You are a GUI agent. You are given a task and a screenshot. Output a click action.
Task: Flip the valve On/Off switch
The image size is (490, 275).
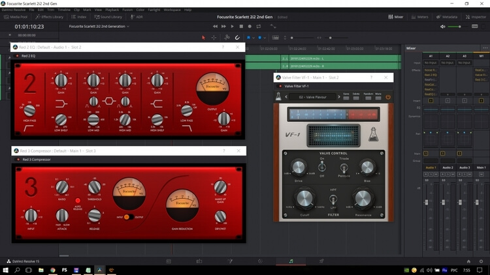coord(321,167)
